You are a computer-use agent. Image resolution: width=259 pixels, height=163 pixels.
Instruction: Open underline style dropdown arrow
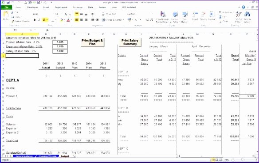47,20
